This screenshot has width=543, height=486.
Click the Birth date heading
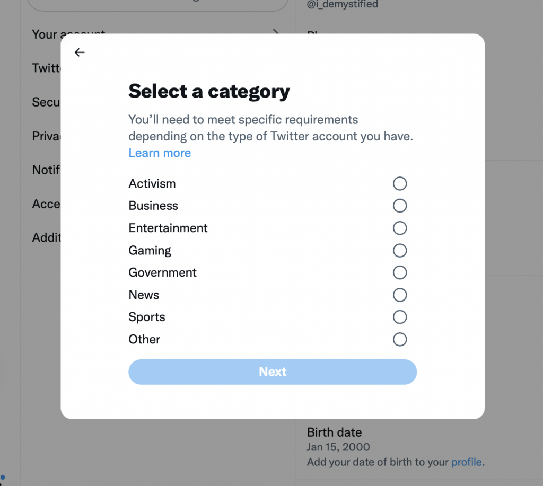tap(334, 432)
